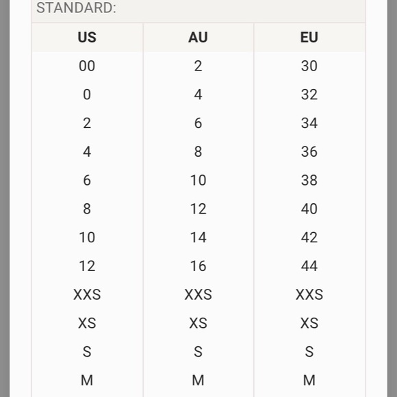The image size is (397, 397).
Task: Select EU size 44 cell
Action: 309,266
